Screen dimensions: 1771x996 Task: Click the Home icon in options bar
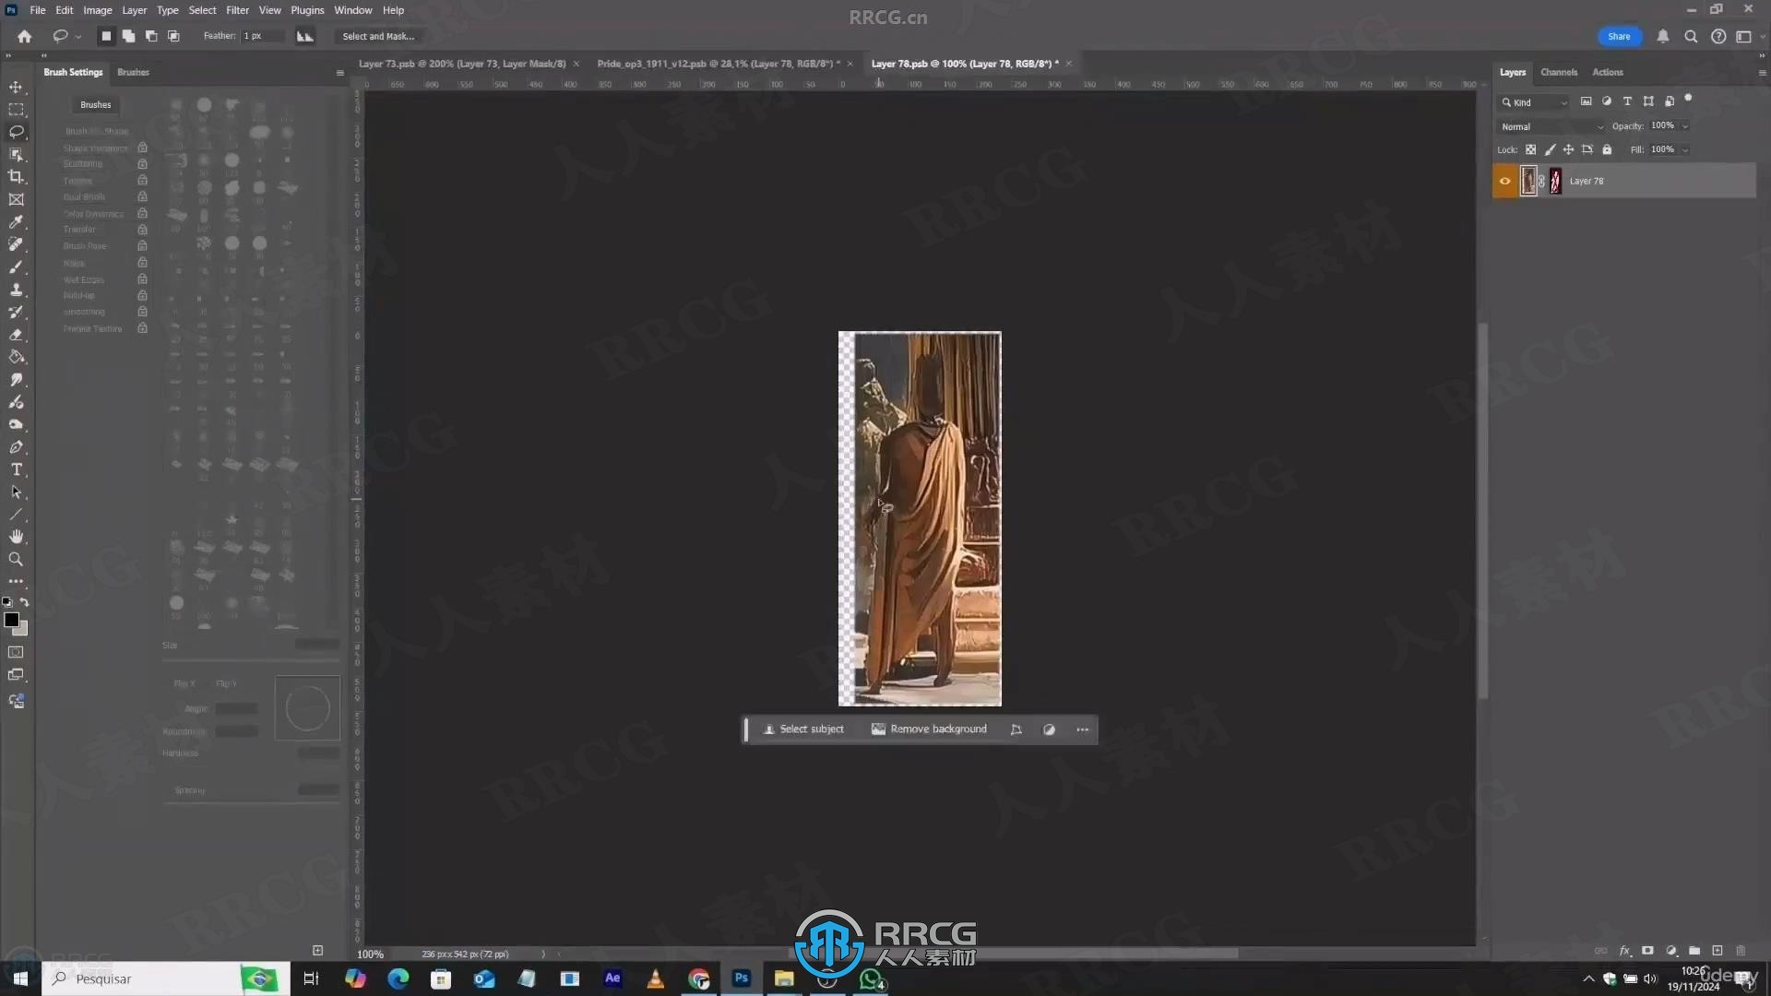tap(25, 37)
